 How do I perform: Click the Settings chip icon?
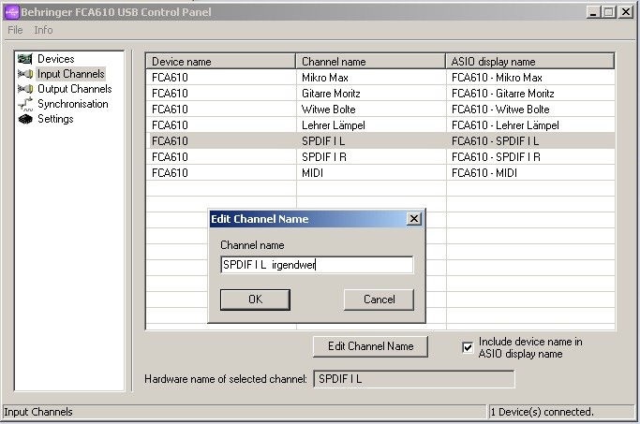tap(25, 119)
